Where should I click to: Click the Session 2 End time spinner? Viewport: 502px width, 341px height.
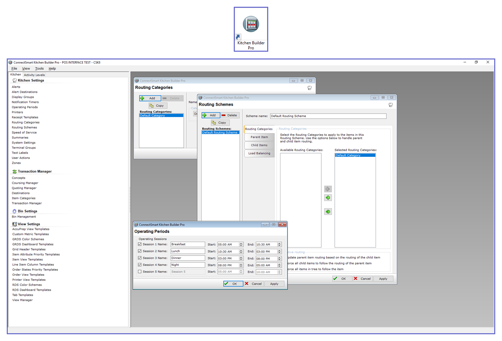coord(279,251)
